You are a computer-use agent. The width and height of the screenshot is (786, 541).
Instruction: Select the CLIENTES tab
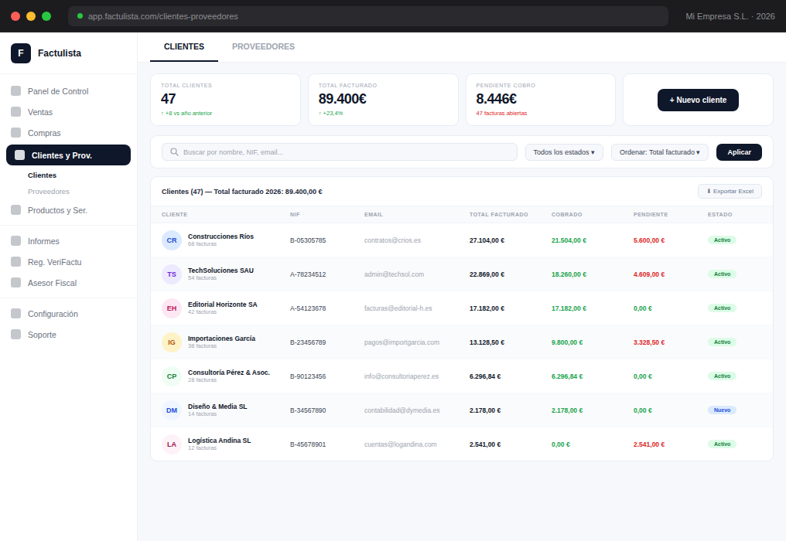click(184, 46)
